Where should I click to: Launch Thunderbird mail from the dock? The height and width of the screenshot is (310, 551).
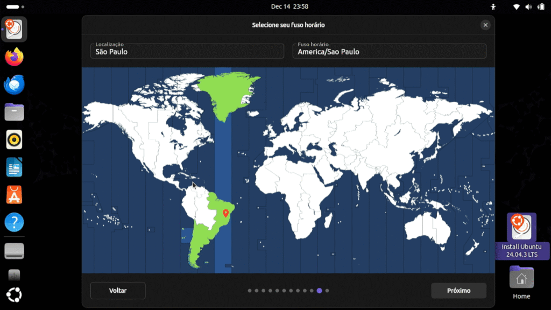point(15,84)
